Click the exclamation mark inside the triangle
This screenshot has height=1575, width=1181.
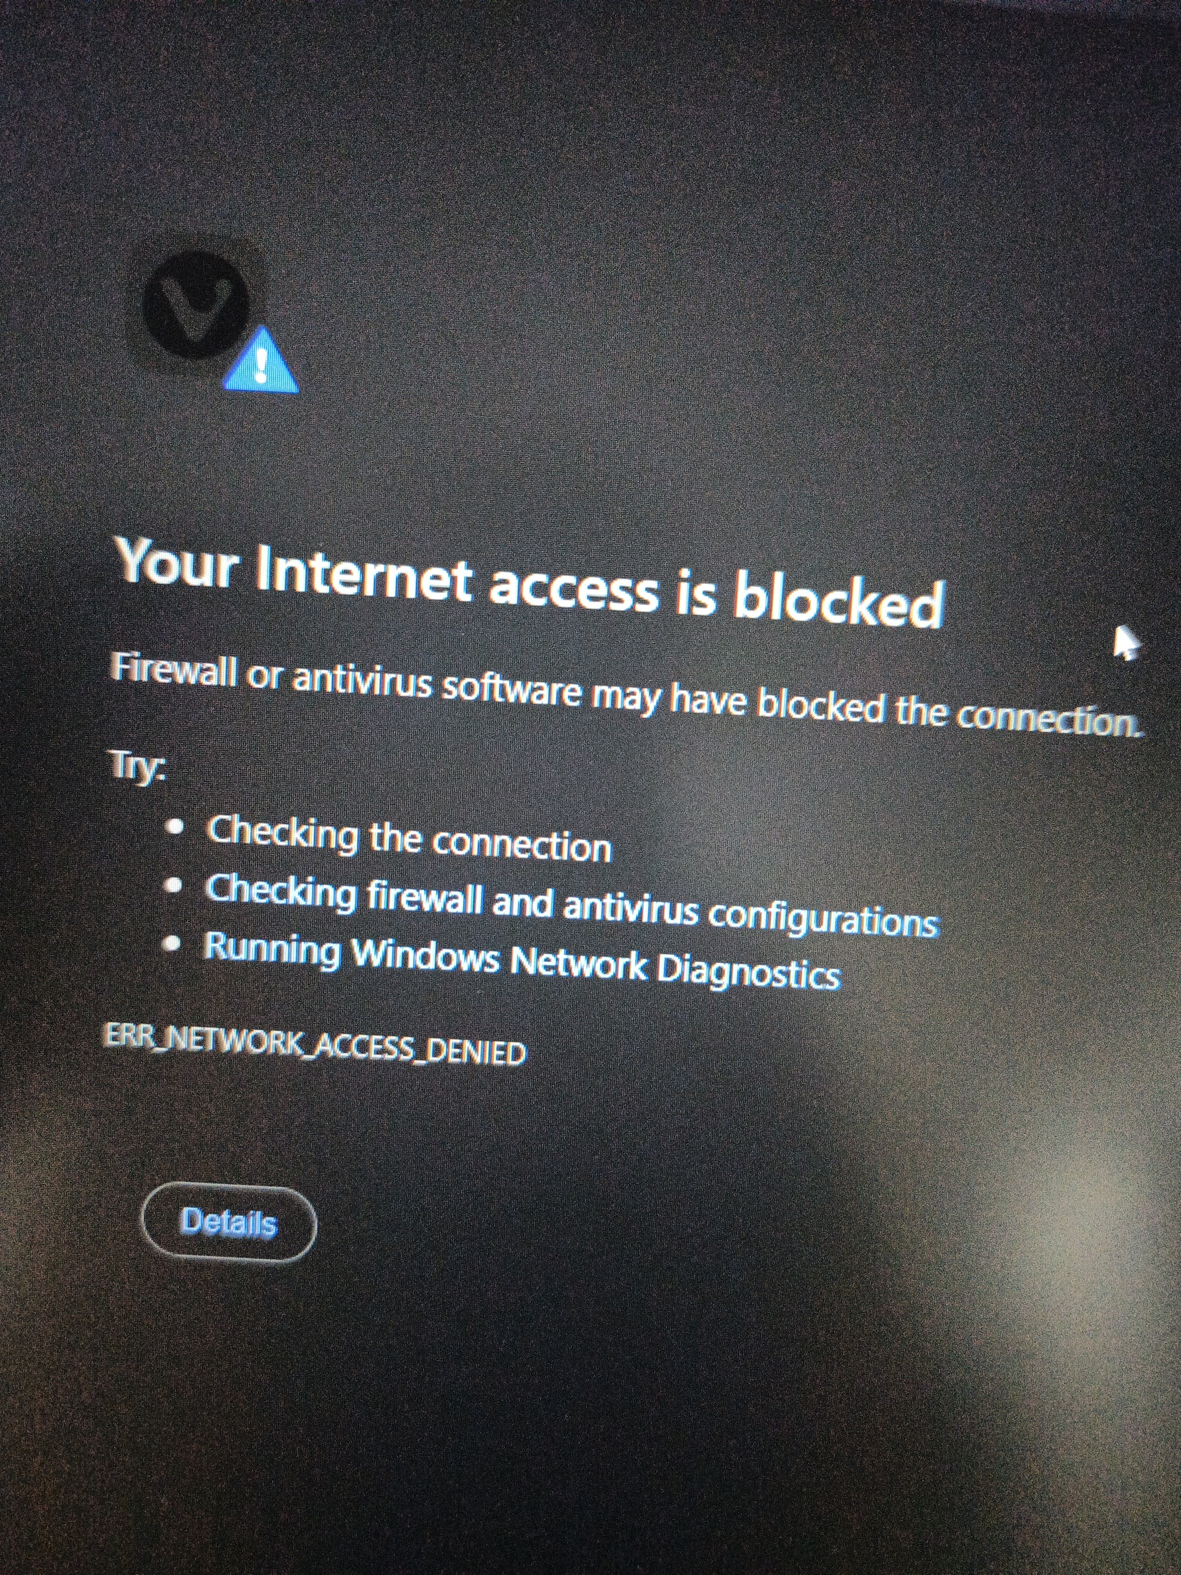click(x=261, y=366)
